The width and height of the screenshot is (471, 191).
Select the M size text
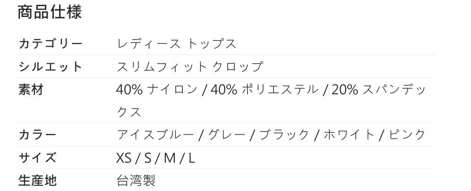coord(170,157)
